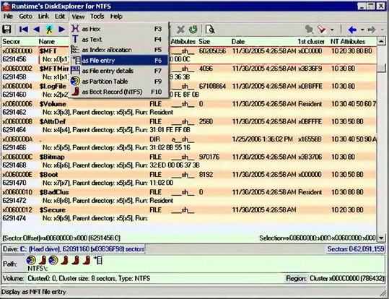Close the open View menu
This screenshot has width=389, height=299.
(x=78, y=17)
